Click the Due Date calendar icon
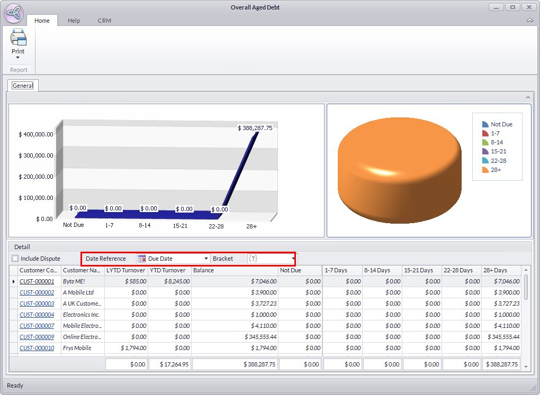Viewport: 540px width, 395px height. [142, 259]
